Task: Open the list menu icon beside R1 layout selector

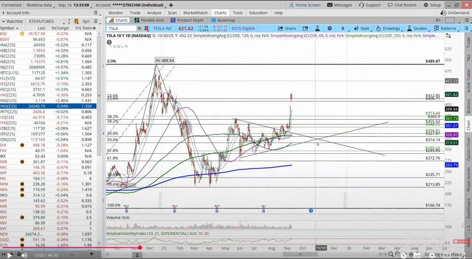Action: [x=466, y=20]
